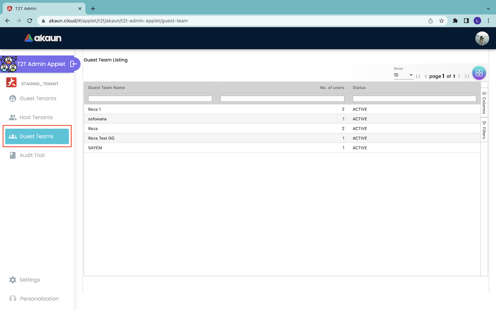496x310 pixels.
Task: Go to first page of listing
Action: (x=418, y=76)
